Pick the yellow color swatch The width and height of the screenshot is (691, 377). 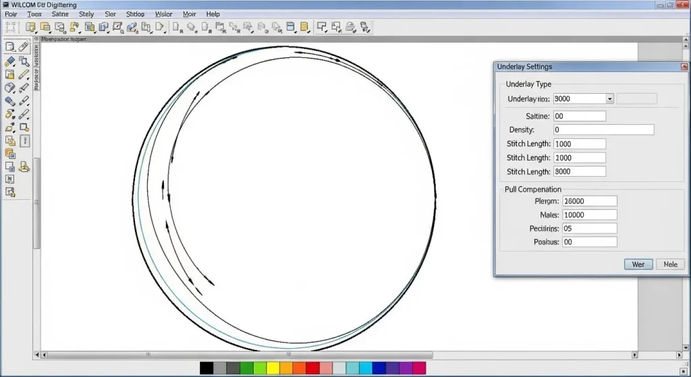273,368
